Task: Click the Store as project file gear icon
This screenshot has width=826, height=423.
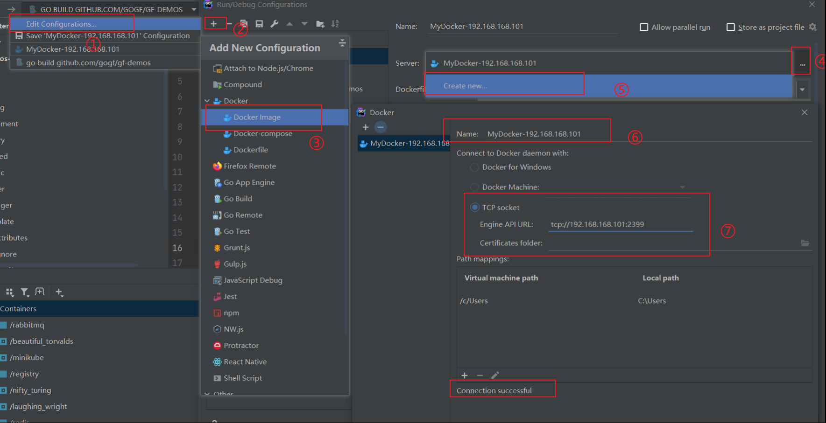Action: tap(813, 27)
